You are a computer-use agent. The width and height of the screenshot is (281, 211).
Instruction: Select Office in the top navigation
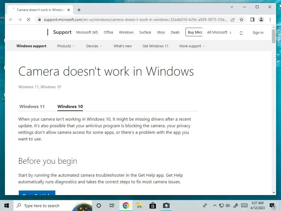pyautogui.click(x=108, y=32)
